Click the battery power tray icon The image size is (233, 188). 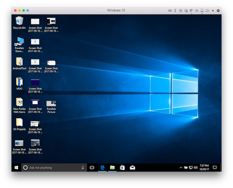186,167
